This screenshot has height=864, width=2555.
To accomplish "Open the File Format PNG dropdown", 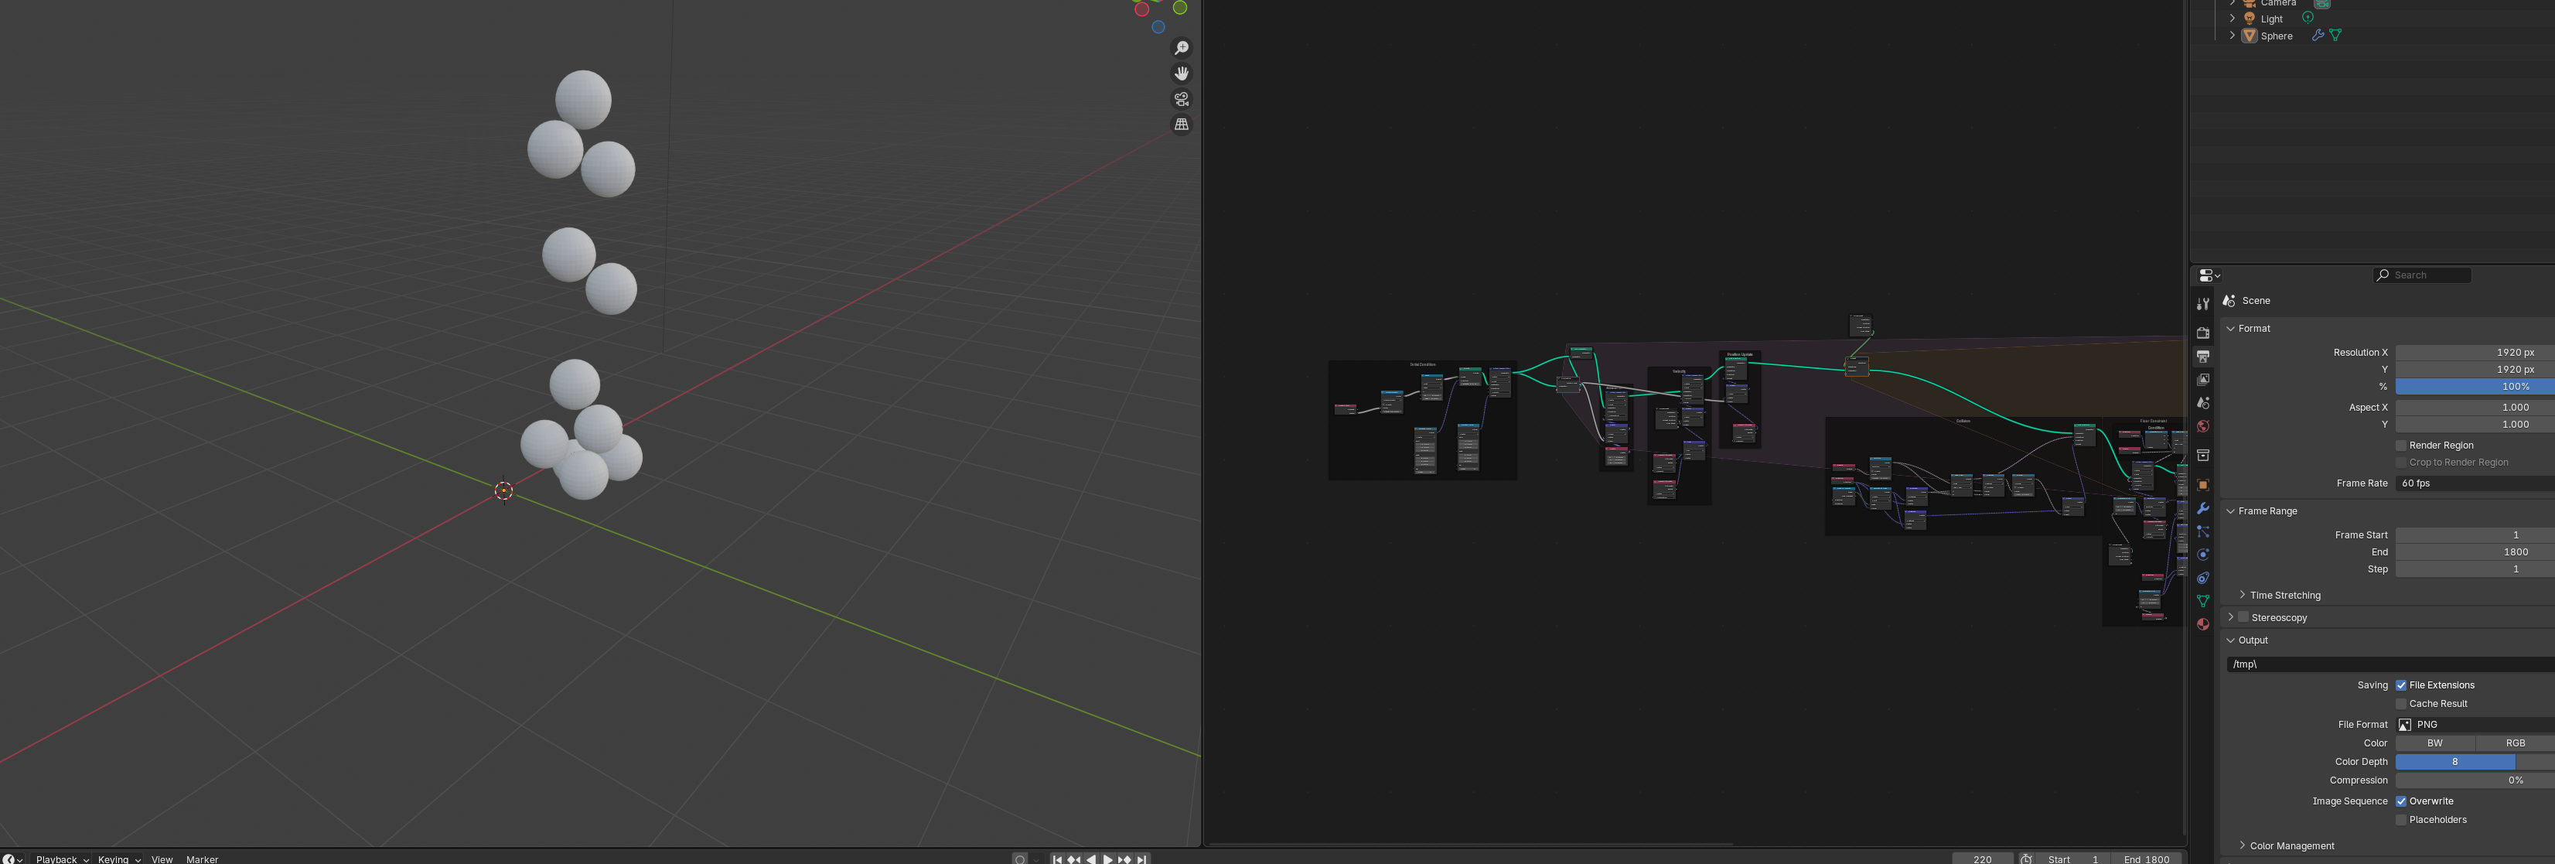I will pyautogui.click(x=2475, y=725).
